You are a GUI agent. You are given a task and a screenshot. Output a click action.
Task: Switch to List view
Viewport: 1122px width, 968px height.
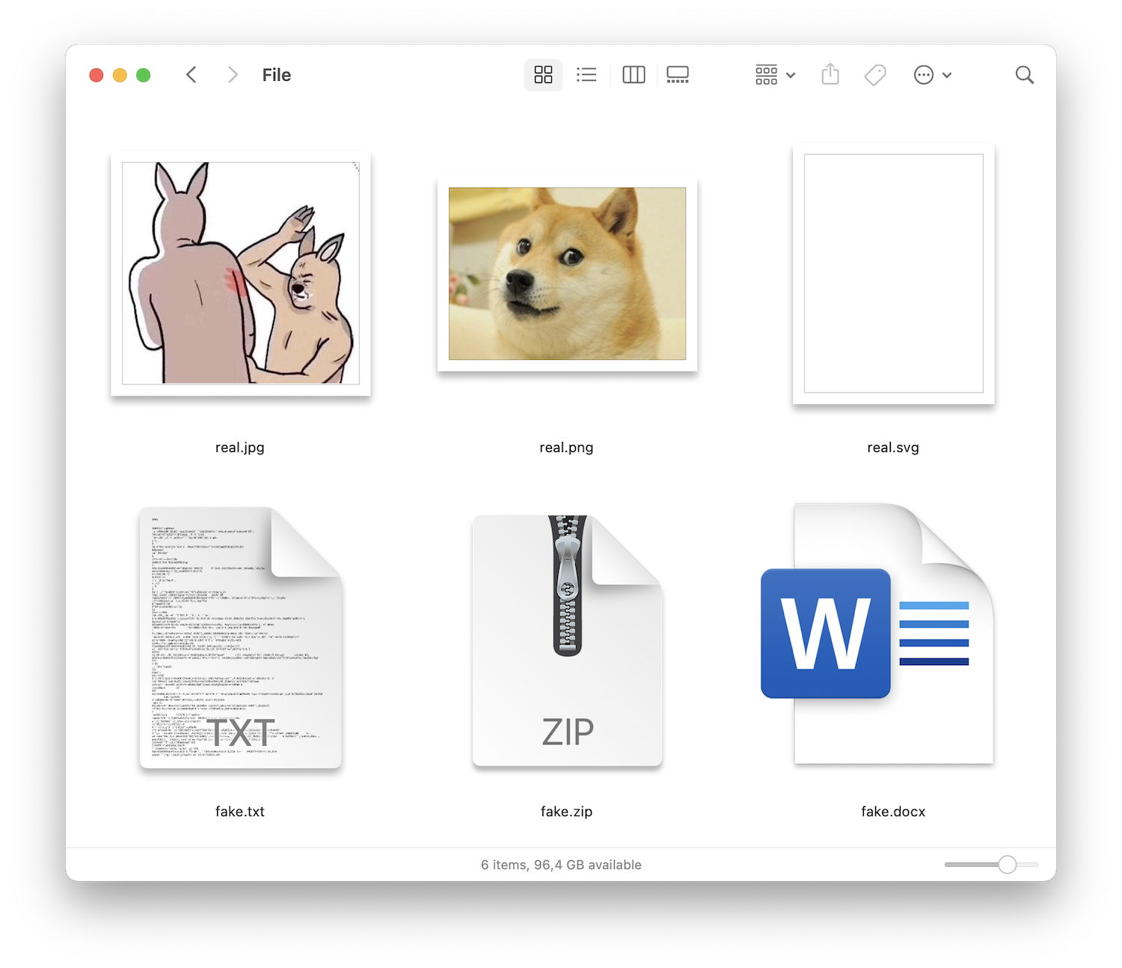click(x=586, y=75)
